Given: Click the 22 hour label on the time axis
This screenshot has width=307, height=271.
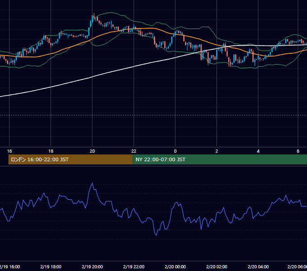Looking at the screenshot, I should point(134,151).
